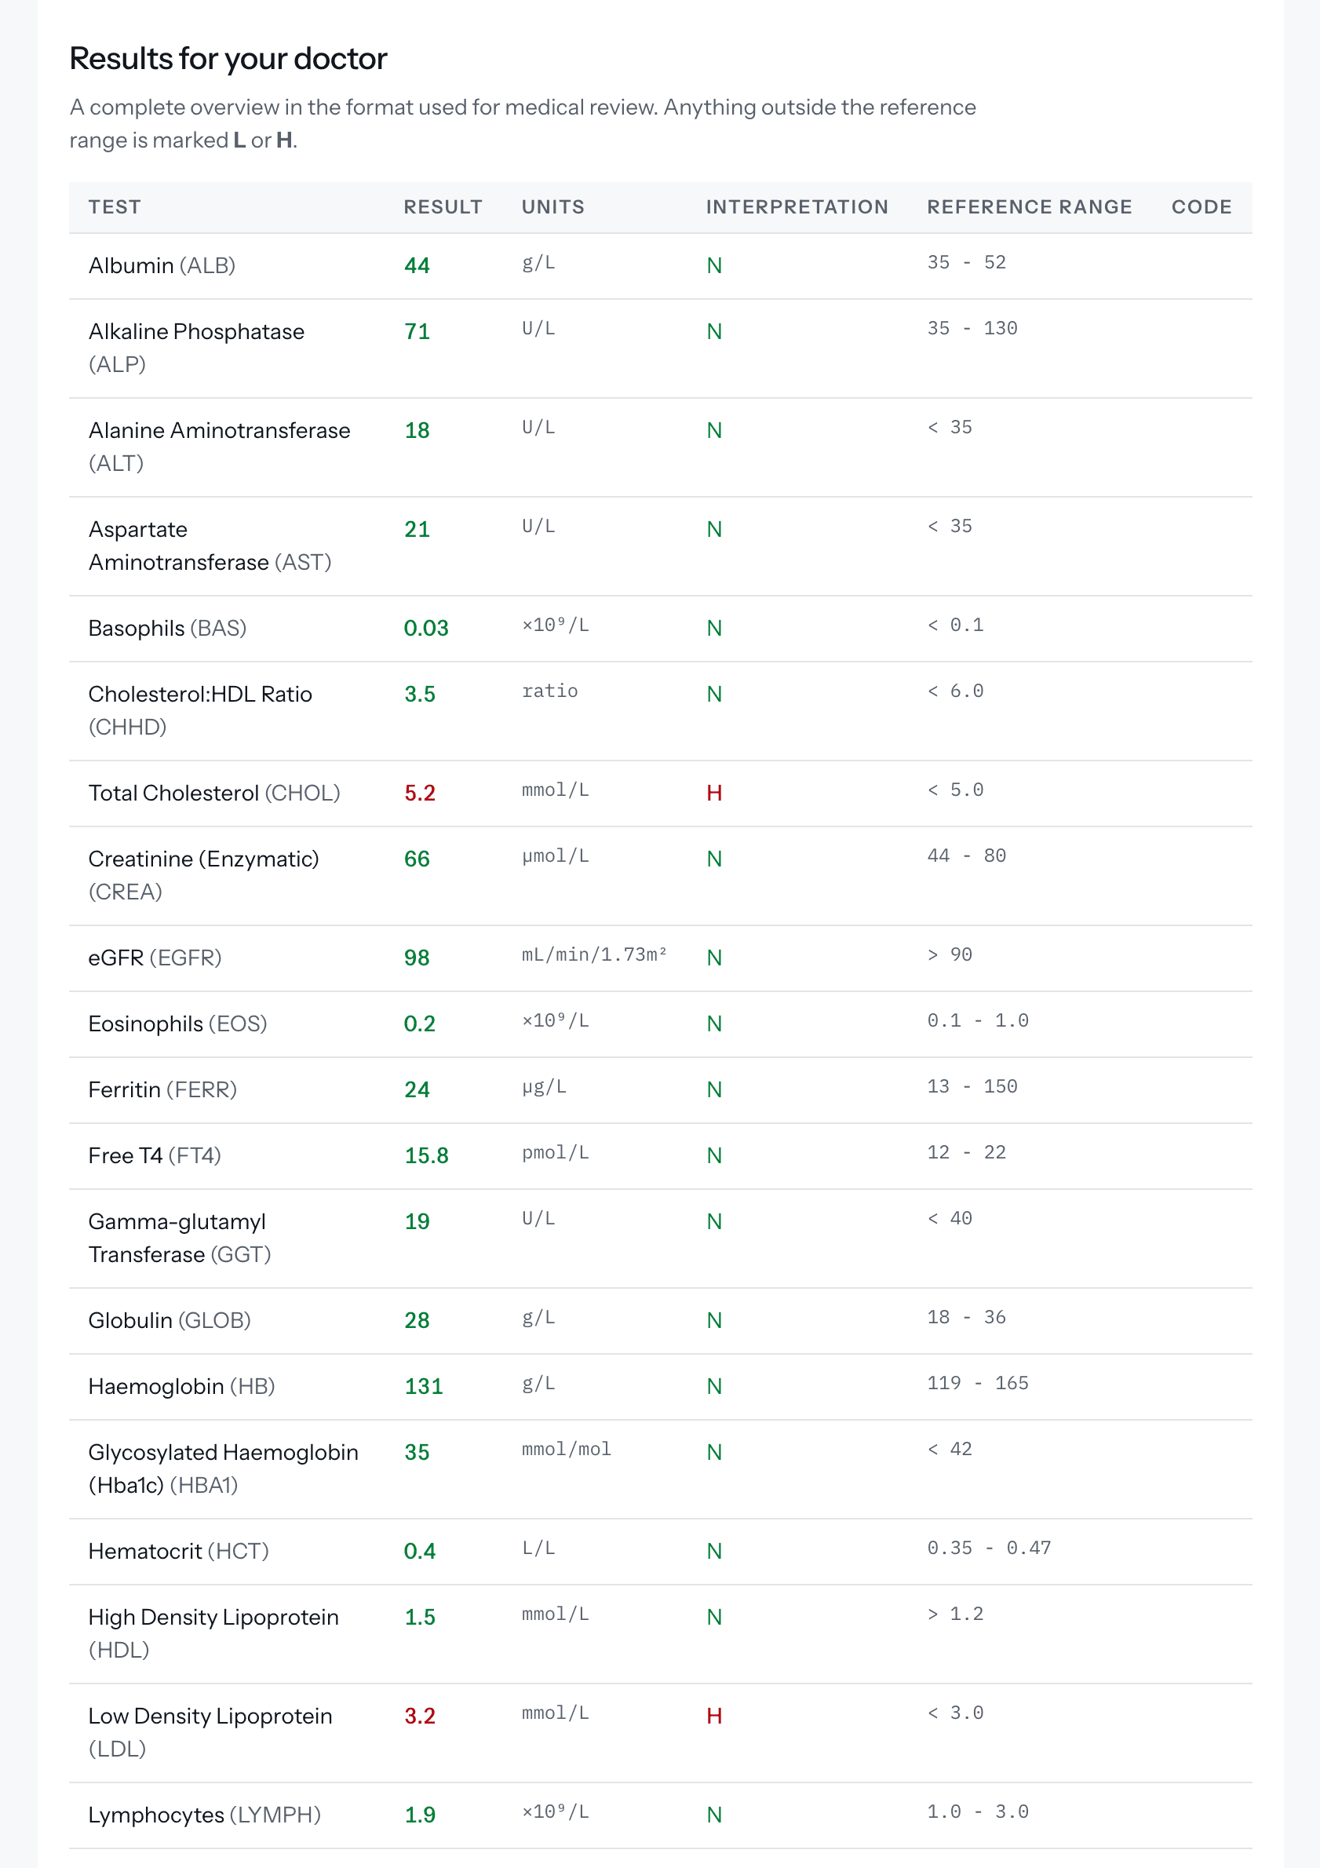This screenshot has width=1320, height=1868.
Task: Click the high Total Cholesterol value 5.2
Action: (x=420, y=793)
